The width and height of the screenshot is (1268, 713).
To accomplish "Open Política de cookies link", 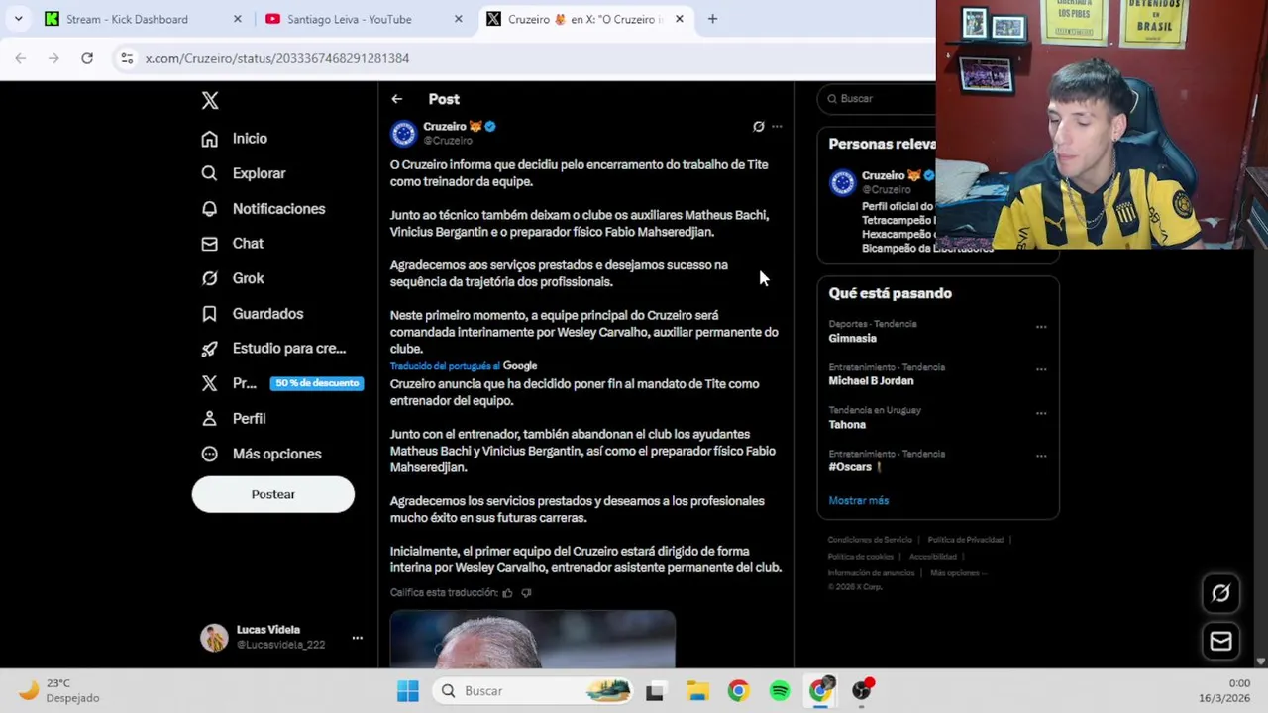I will pyautogui.click(x=861, y=557).
